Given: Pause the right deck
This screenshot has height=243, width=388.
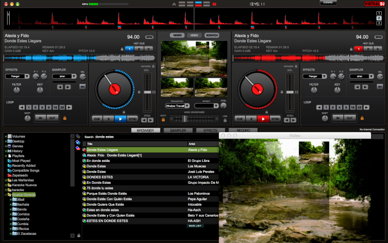Looking at the screenshot, I should click(x=251, y=119).
